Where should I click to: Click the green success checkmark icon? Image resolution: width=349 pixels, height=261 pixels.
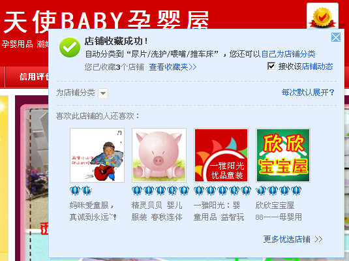[x=70, y=48]
